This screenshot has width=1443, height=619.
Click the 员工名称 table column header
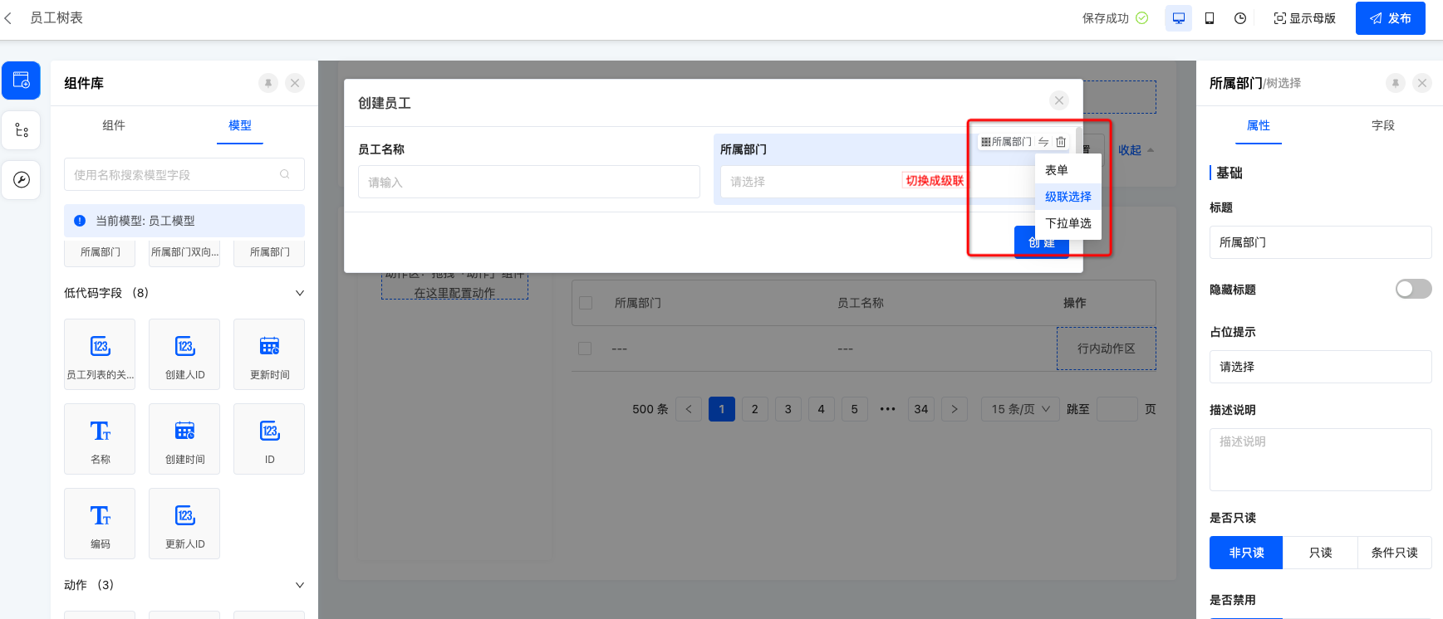861,303
